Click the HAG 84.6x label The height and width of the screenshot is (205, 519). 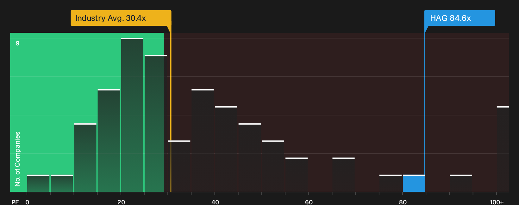click(460, 18)
